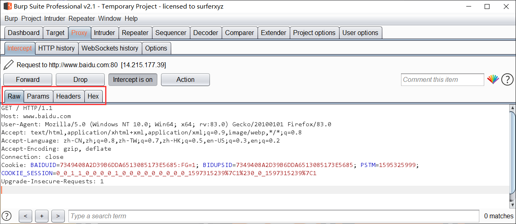Switch to the Dashboard tab

[24, 33]
